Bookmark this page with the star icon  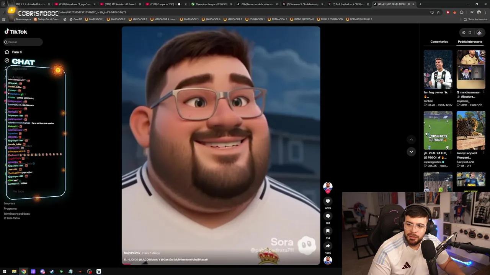pyautogui.click(x=438, y=12)
